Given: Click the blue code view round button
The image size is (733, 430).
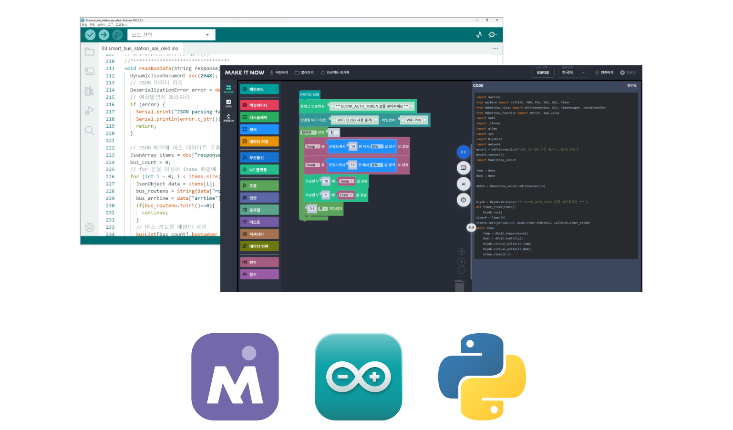Looking at the screenshot, I should click(463, 152).
